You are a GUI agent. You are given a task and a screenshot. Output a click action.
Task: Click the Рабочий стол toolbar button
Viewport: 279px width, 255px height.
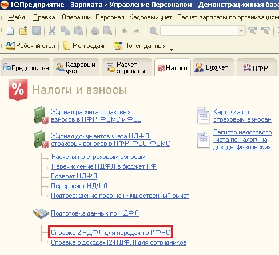30,46
